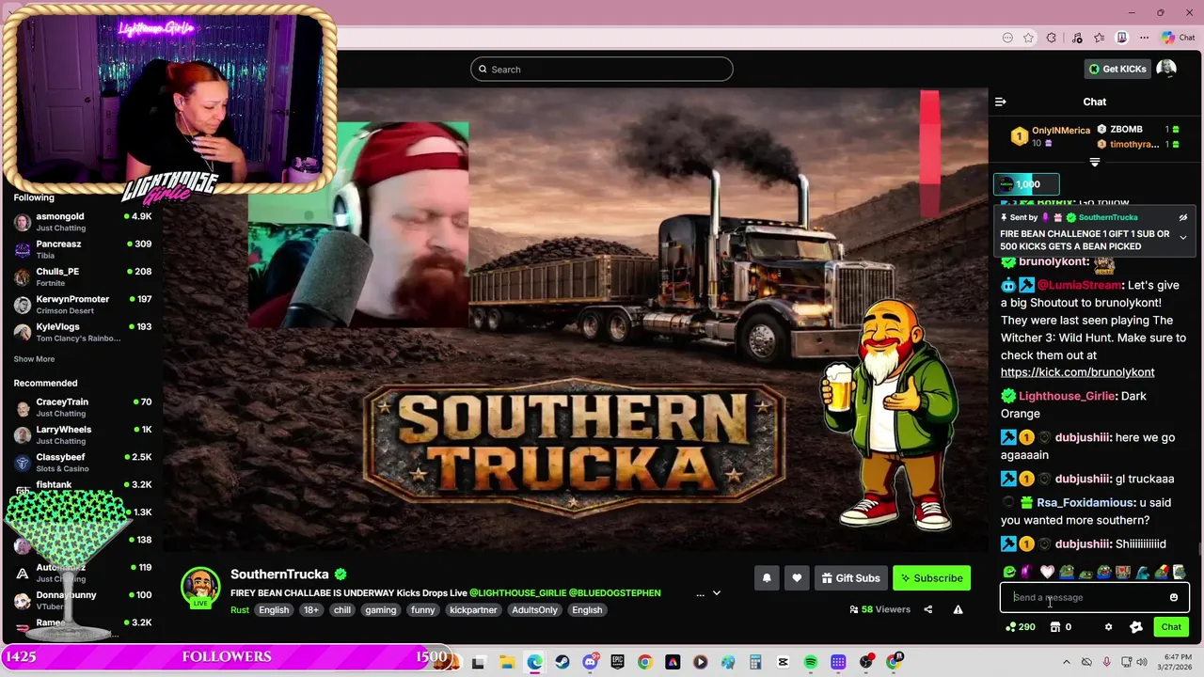Open the 1,000 kicks goal bar

(1026, 184)
